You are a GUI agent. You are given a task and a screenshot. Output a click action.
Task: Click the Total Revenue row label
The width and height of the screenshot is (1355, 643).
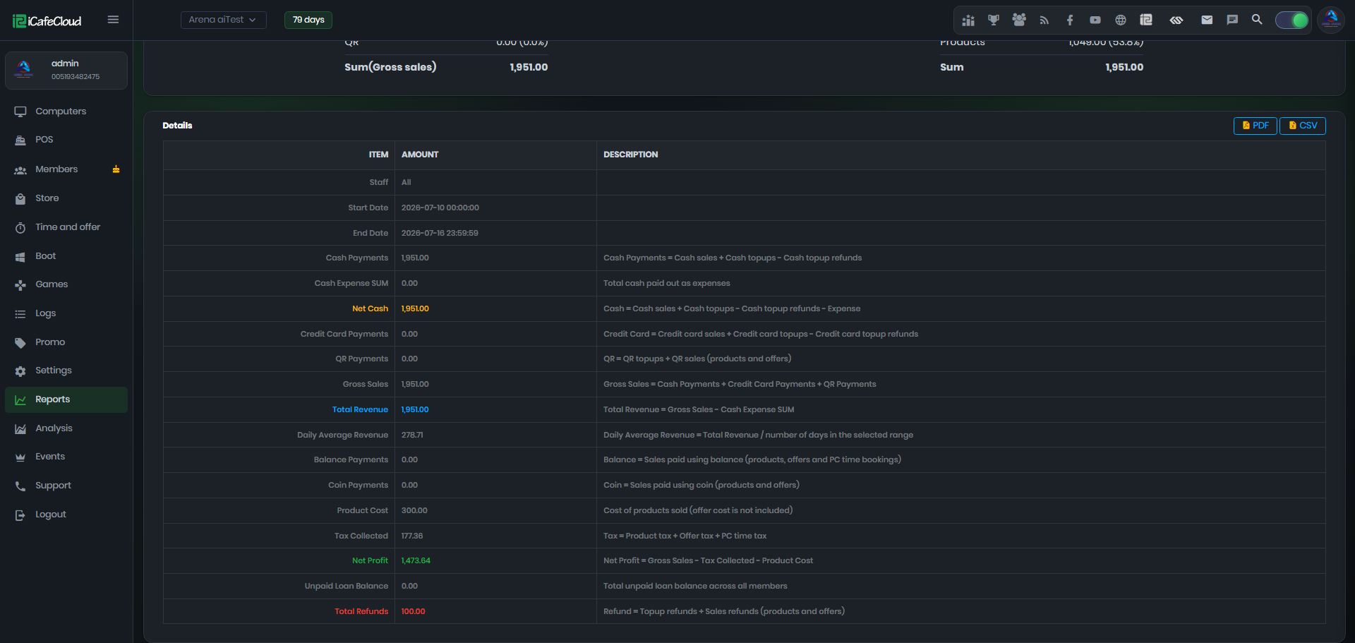[x=360, y=409]
